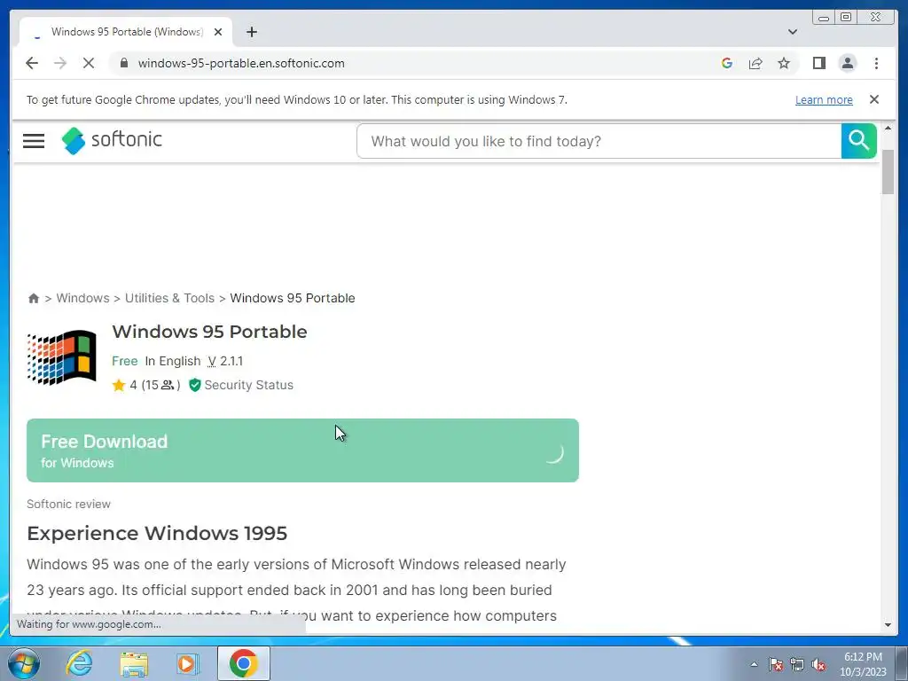Open the Windows Start menu
The height and width of the screenshot is (681, 908).
tap(24, 663)
